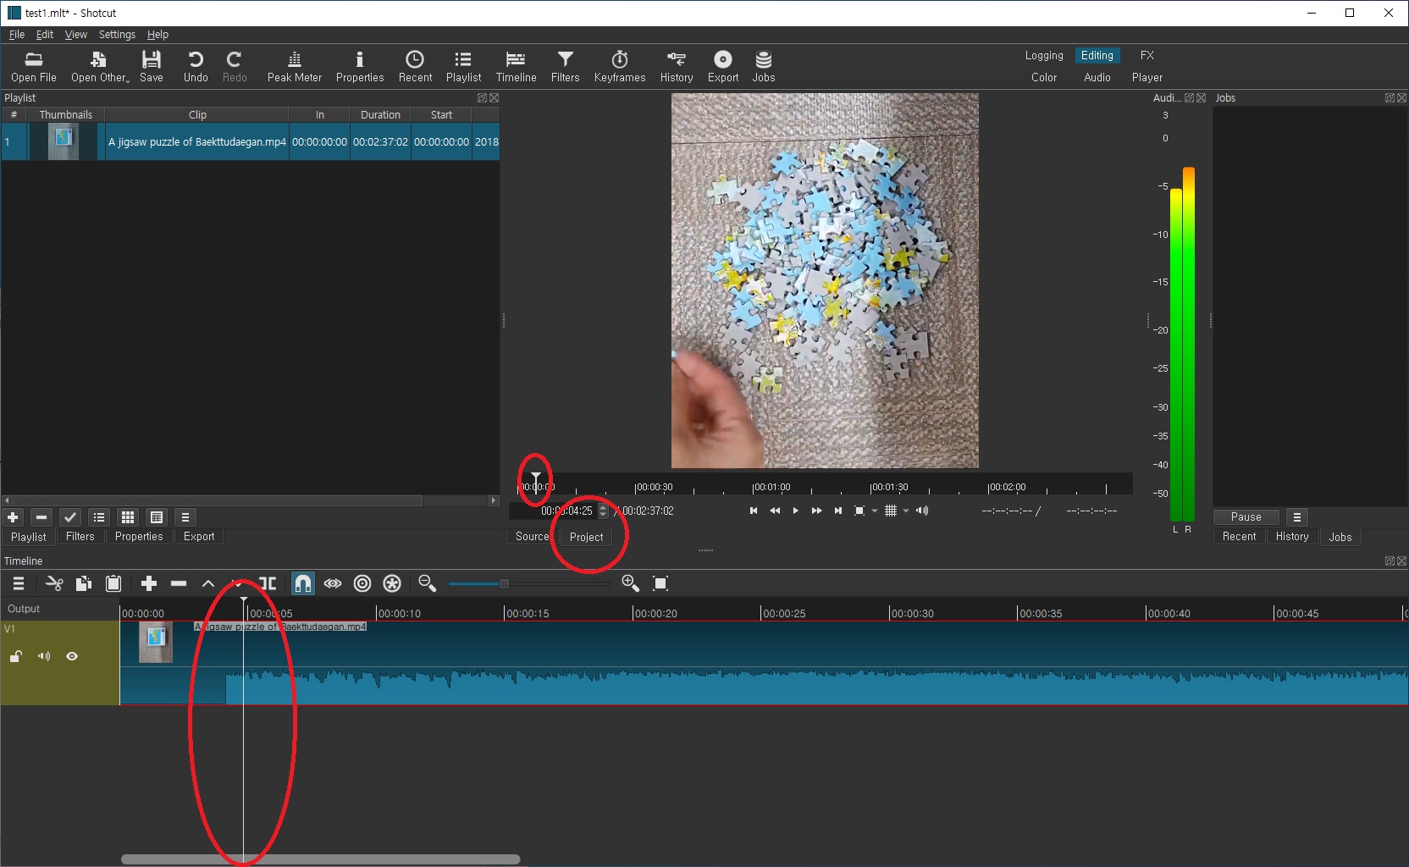Click the playlist clip thumbnail
This screenshot has width=1409, height=867.
click(64, 141)
